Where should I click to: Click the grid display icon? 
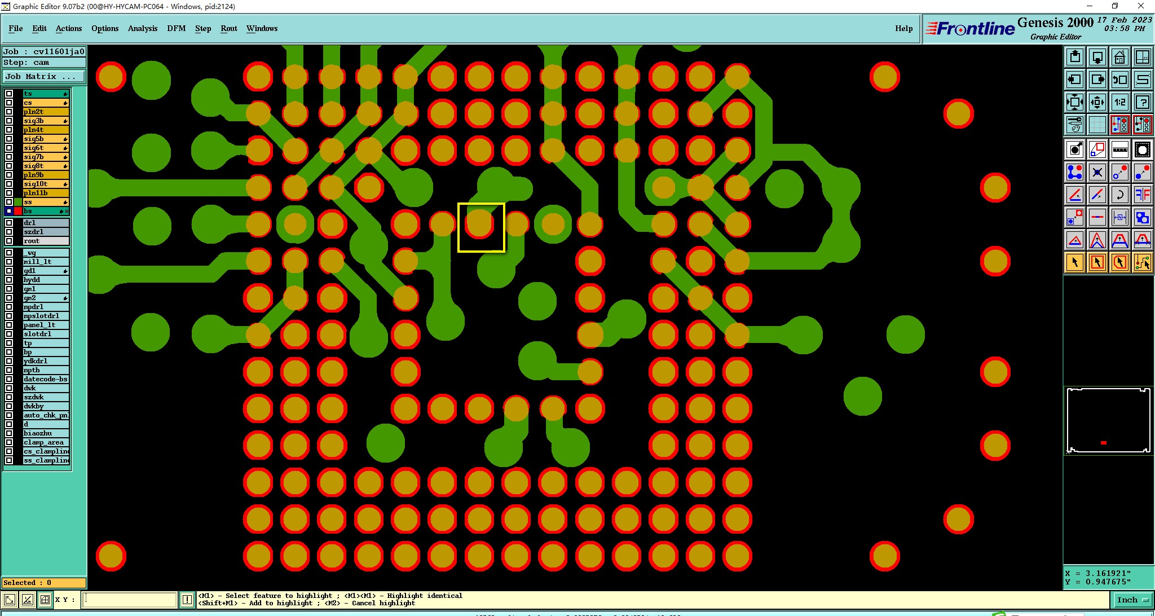[x=1097, y=124]
